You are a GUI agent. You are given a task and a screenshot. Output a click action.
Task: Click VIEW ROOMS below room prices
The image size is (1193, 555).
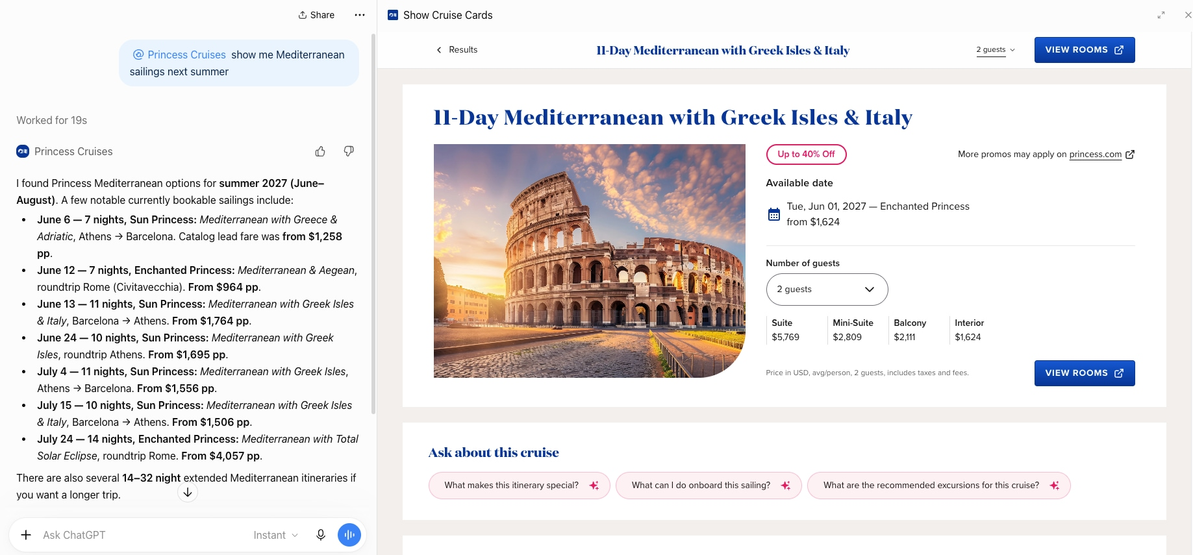[1085, 373]
